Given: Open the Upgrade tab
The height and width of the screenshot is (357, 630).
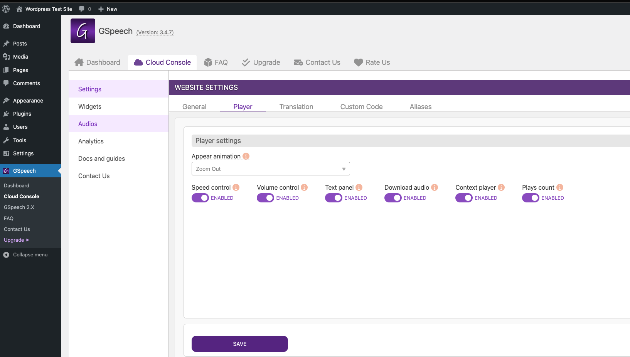Looking at the screenshot, I should (x=261, y=62).
